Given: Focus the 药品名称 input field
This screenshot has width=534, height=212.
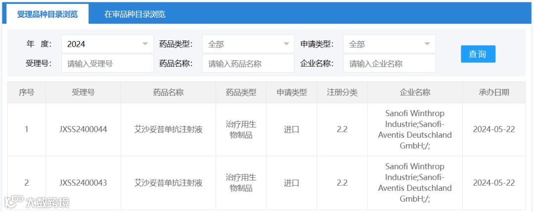Looking at the screenshot, I should 248,63.
